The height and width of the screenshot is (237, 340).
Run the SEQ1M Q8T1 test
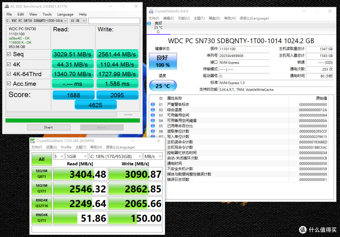point(42,174)
